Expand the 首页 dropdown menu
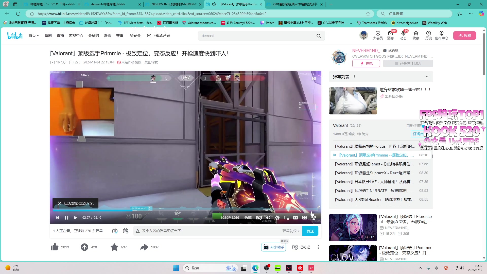This screenshot has width=487, height=274. 34,36
